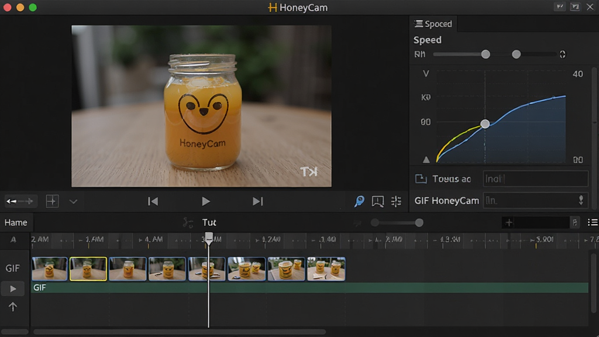This screenshot has height=337, width=599.
Task: Click the add frame plus box icon
Action: tap(52, 201)
